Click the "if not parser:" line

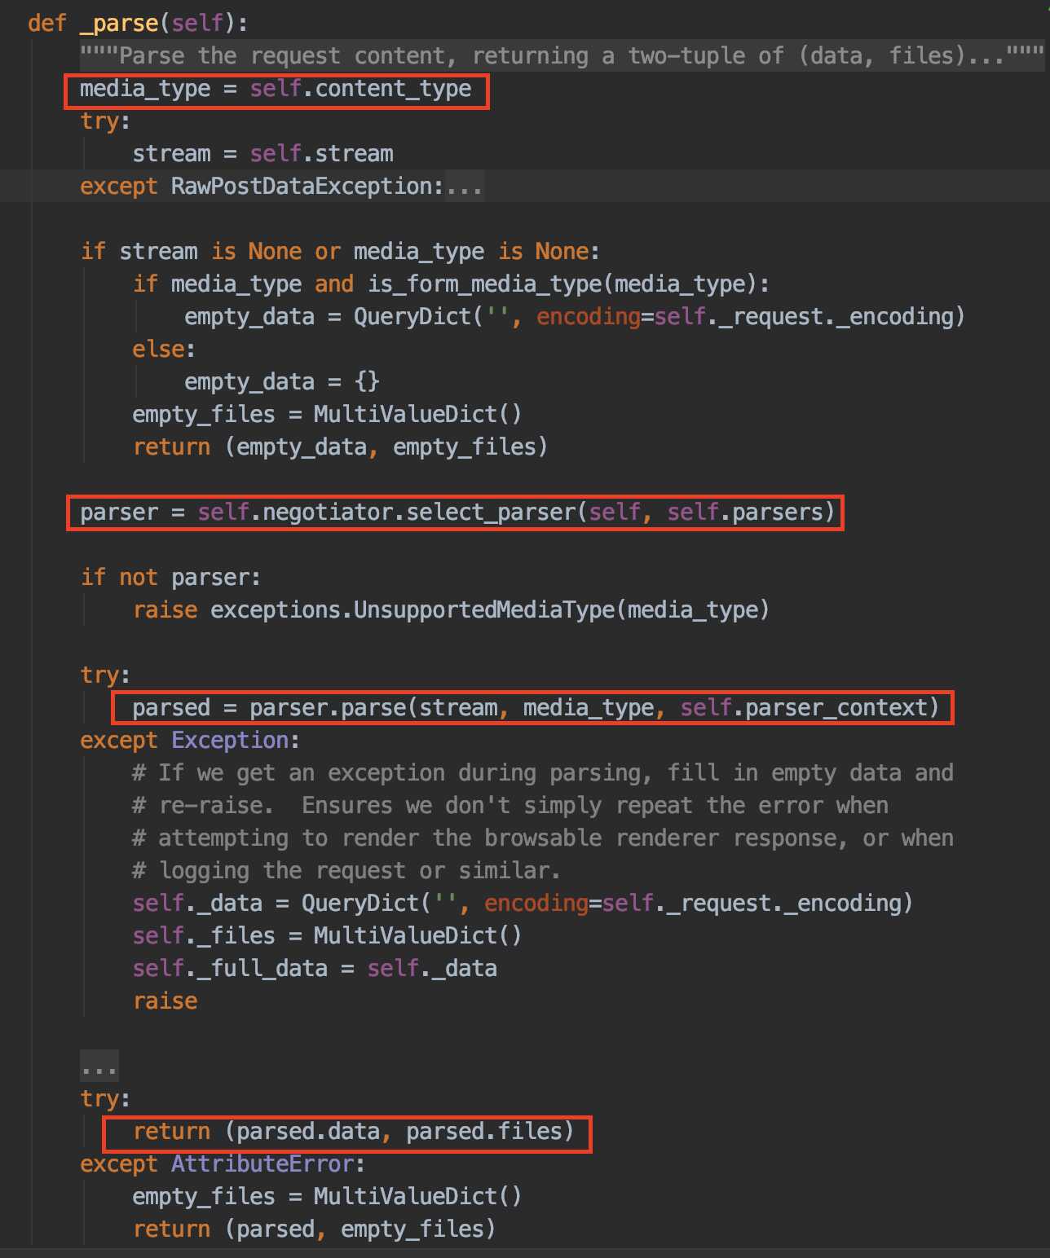pyautogui.click(x=170, y=578)
